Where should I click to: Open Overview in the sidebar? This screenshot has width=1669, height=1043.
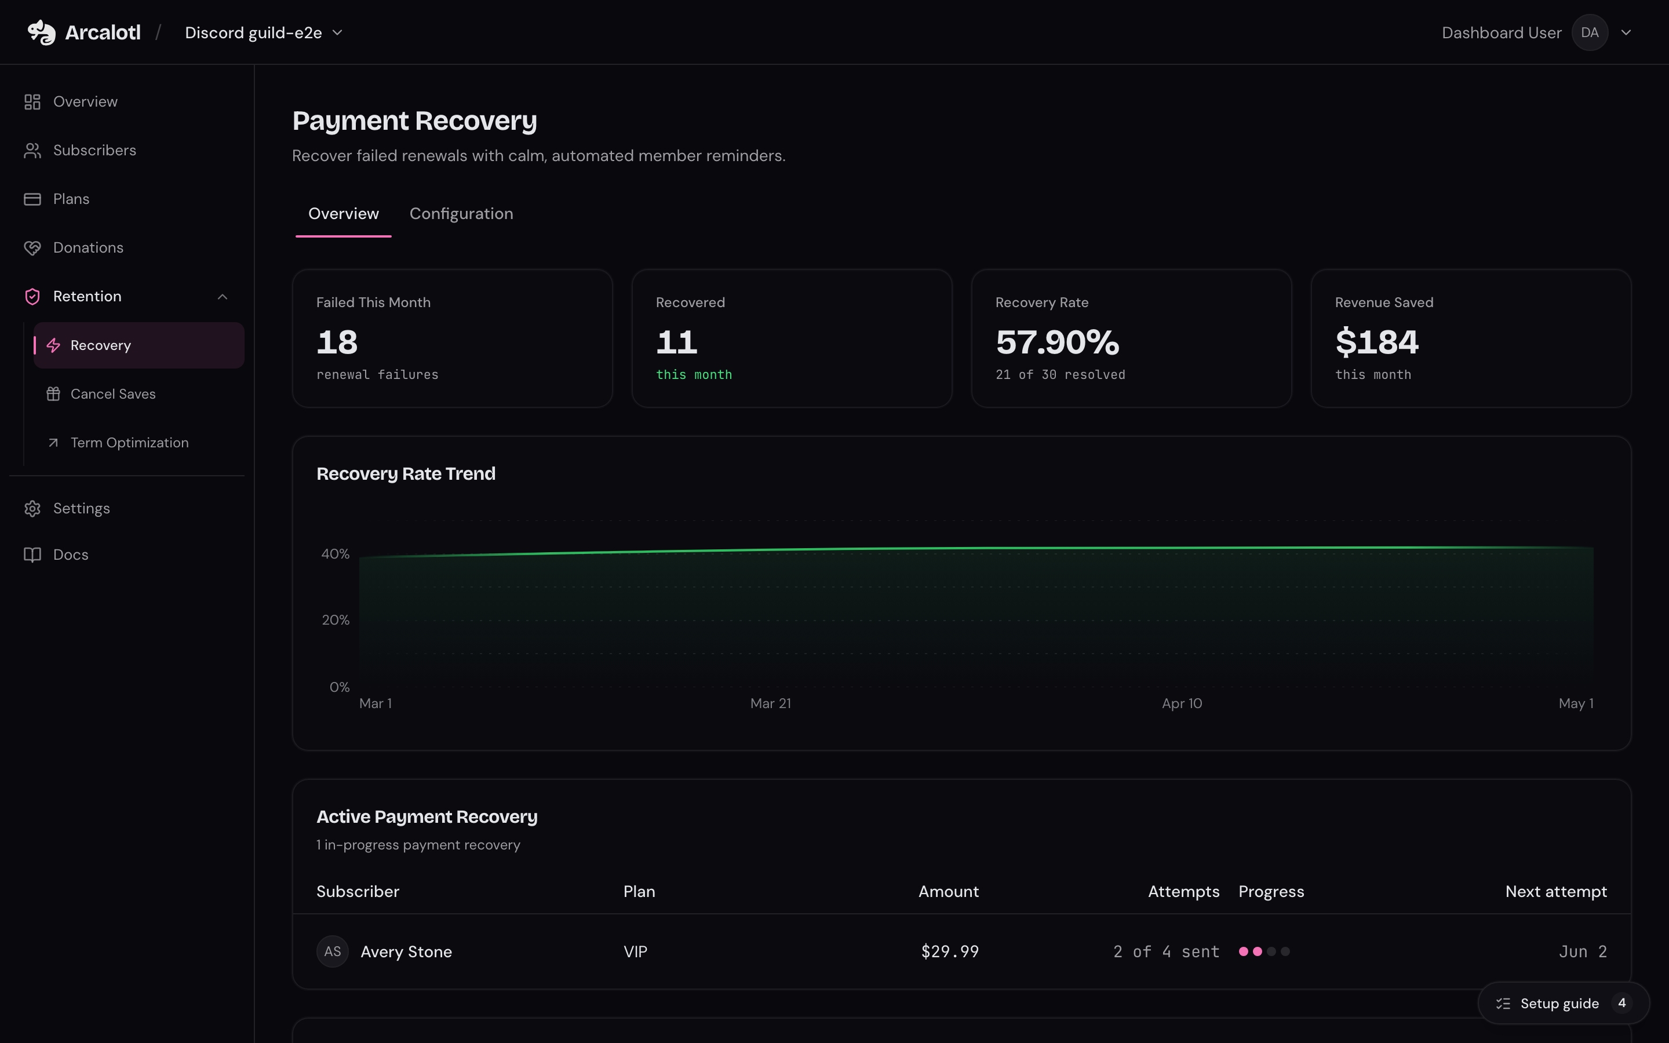click(127, 102)
